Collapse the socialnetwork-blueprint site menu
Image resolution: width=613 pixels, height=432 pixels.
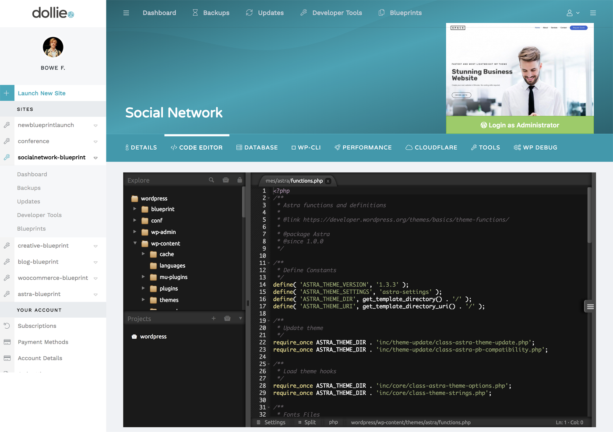[x=95, y=158]
